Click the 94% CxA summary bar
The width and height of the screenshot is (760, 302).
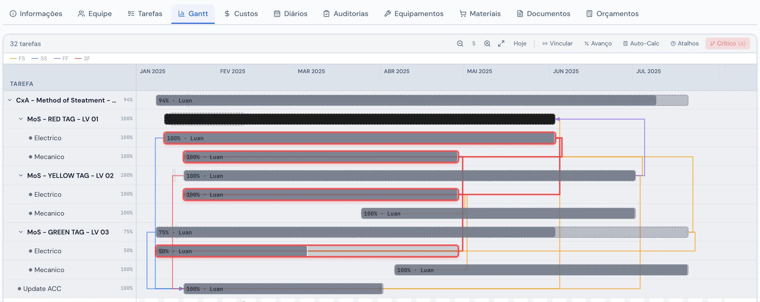422,101
